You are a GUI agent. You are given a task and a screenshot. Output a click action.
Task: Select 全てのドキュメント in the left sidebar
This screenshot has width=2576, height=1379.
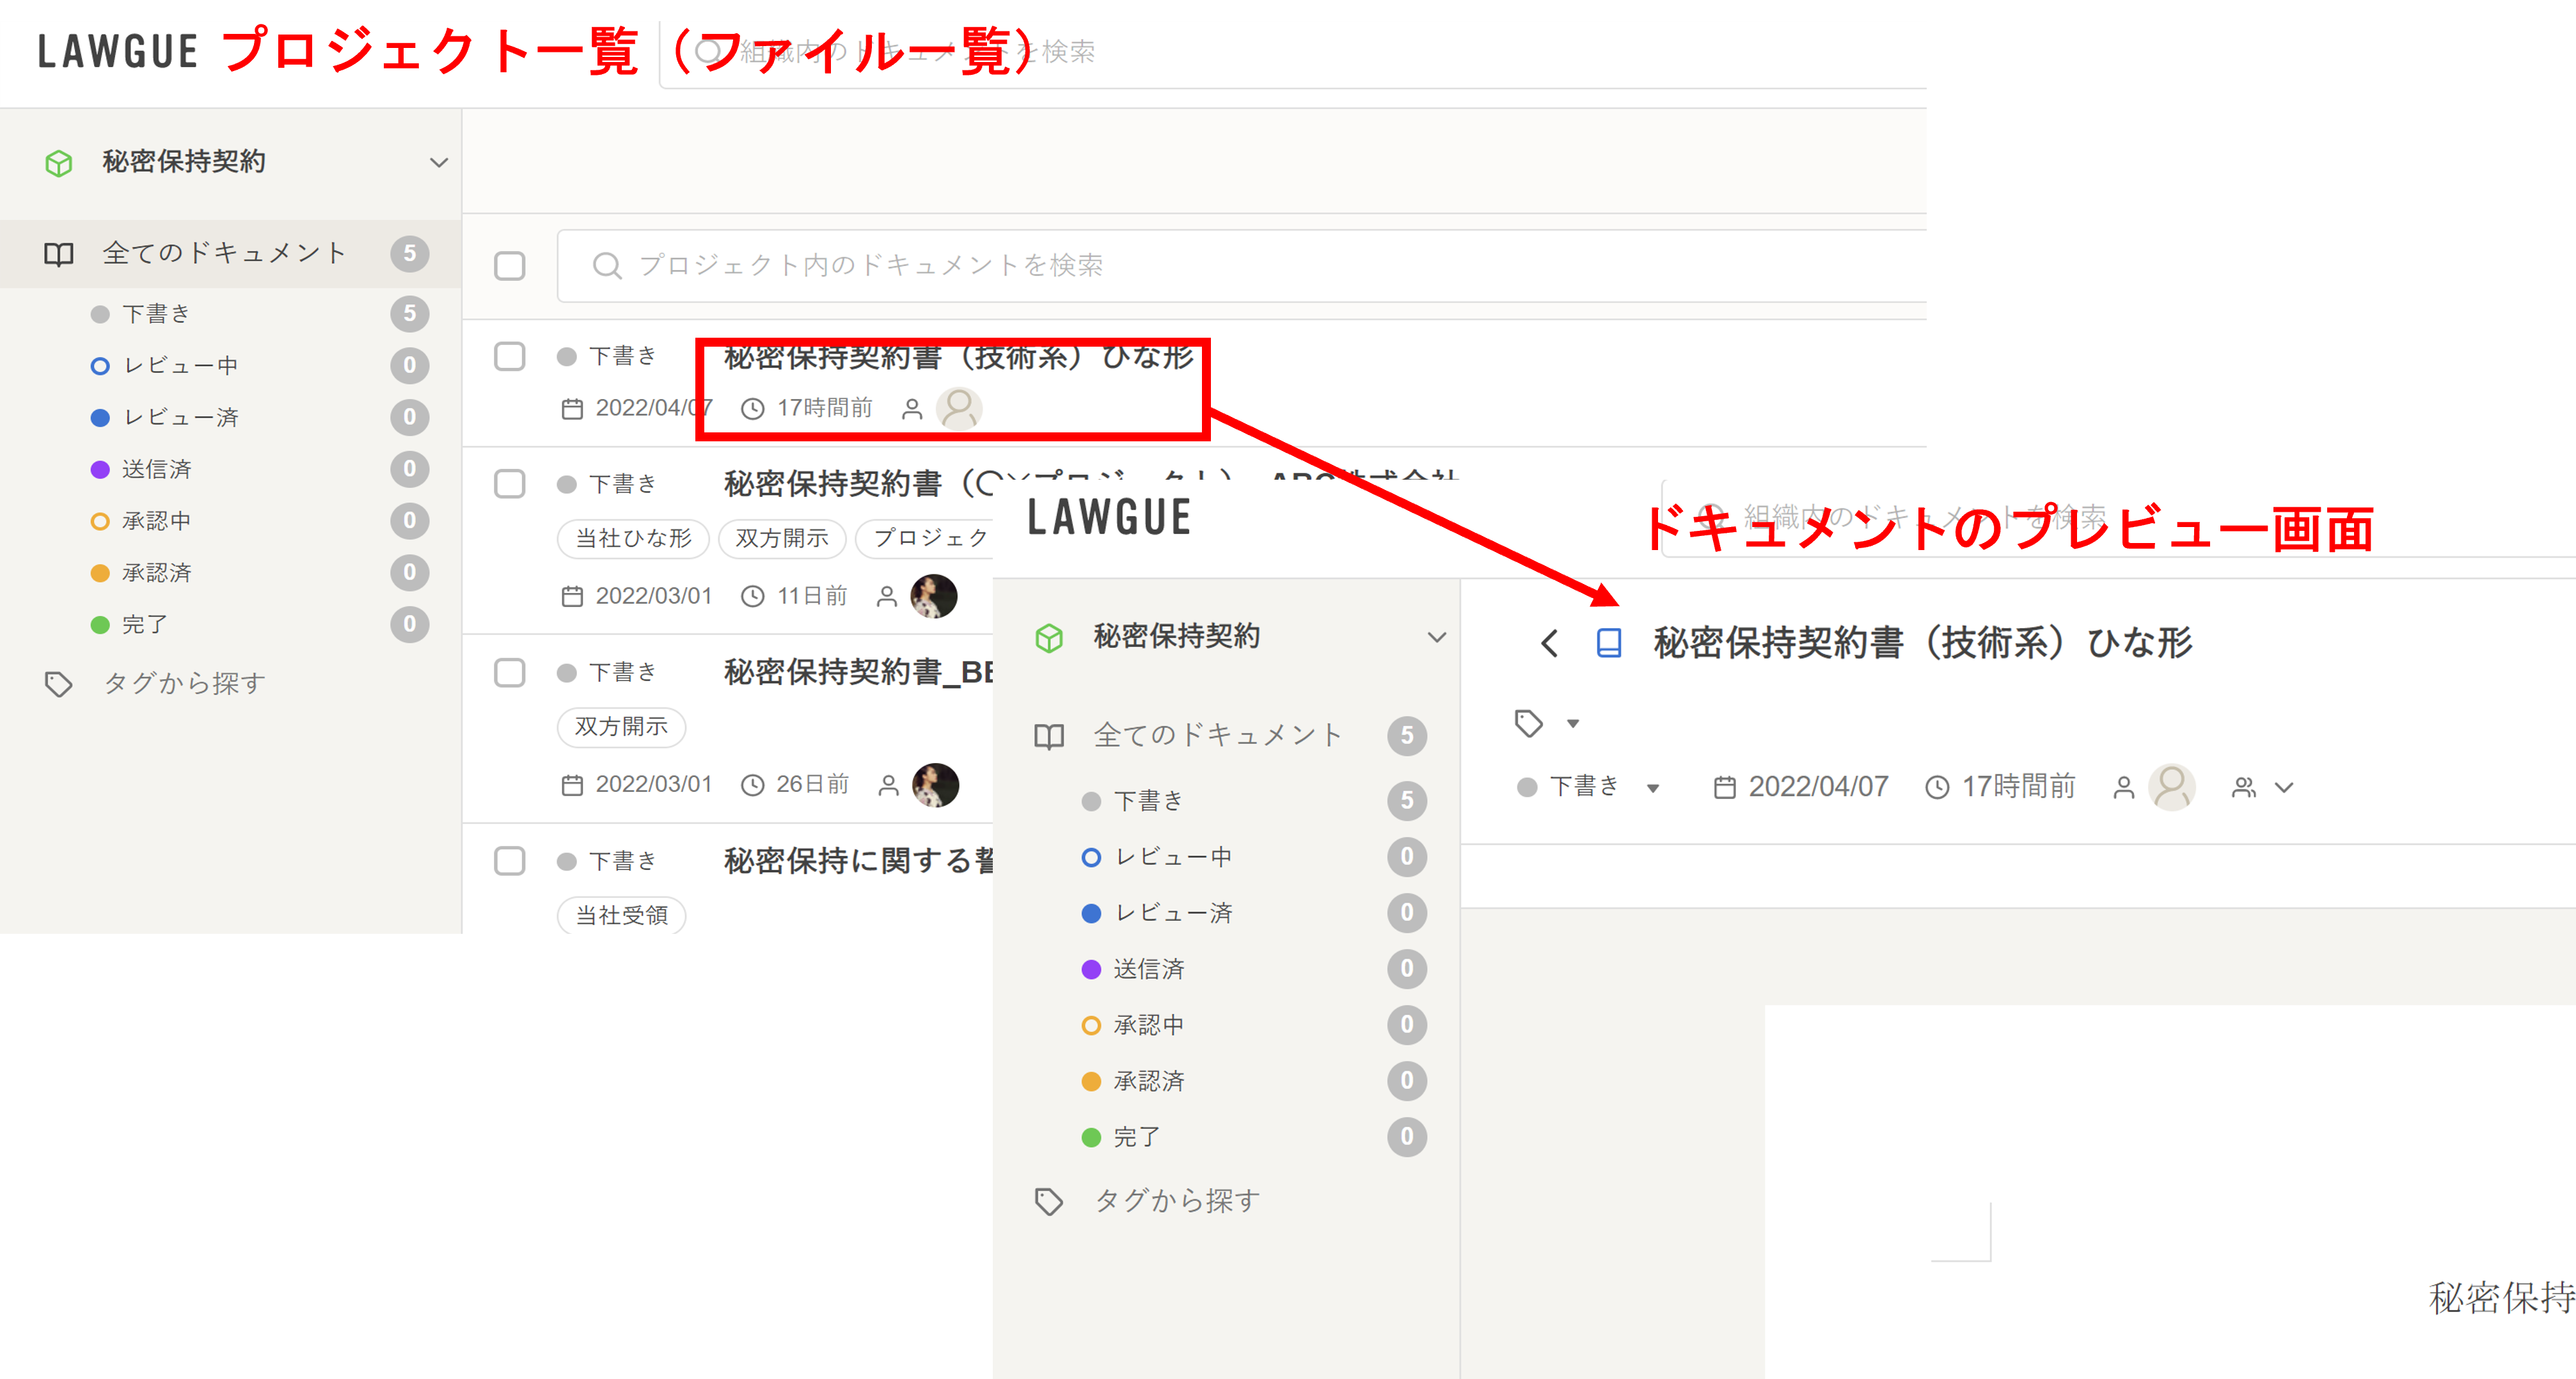[x=224, y=253]
